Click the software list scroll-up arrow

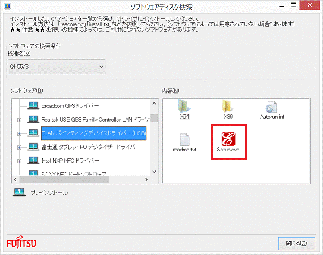154,103
